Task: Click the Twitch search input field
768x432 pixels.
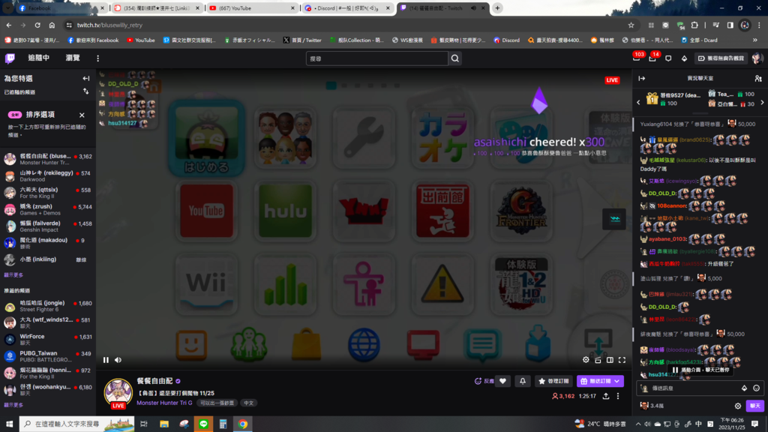Action: 376,58
